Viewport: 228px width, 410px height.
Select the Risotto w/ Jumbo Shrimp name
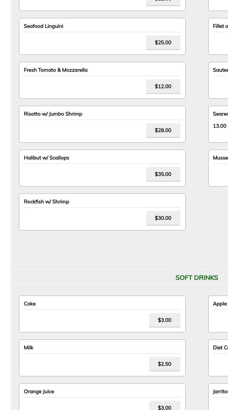click(x=53, y=114)
